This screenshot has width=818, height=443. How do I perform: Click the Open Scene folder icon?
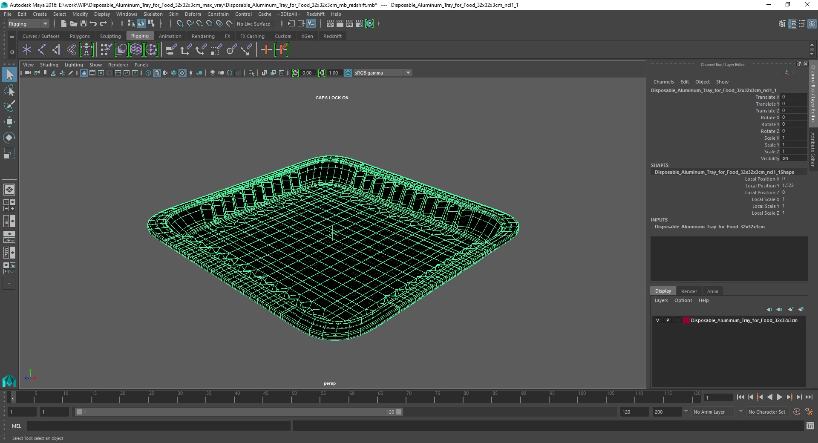coord(74,24)
